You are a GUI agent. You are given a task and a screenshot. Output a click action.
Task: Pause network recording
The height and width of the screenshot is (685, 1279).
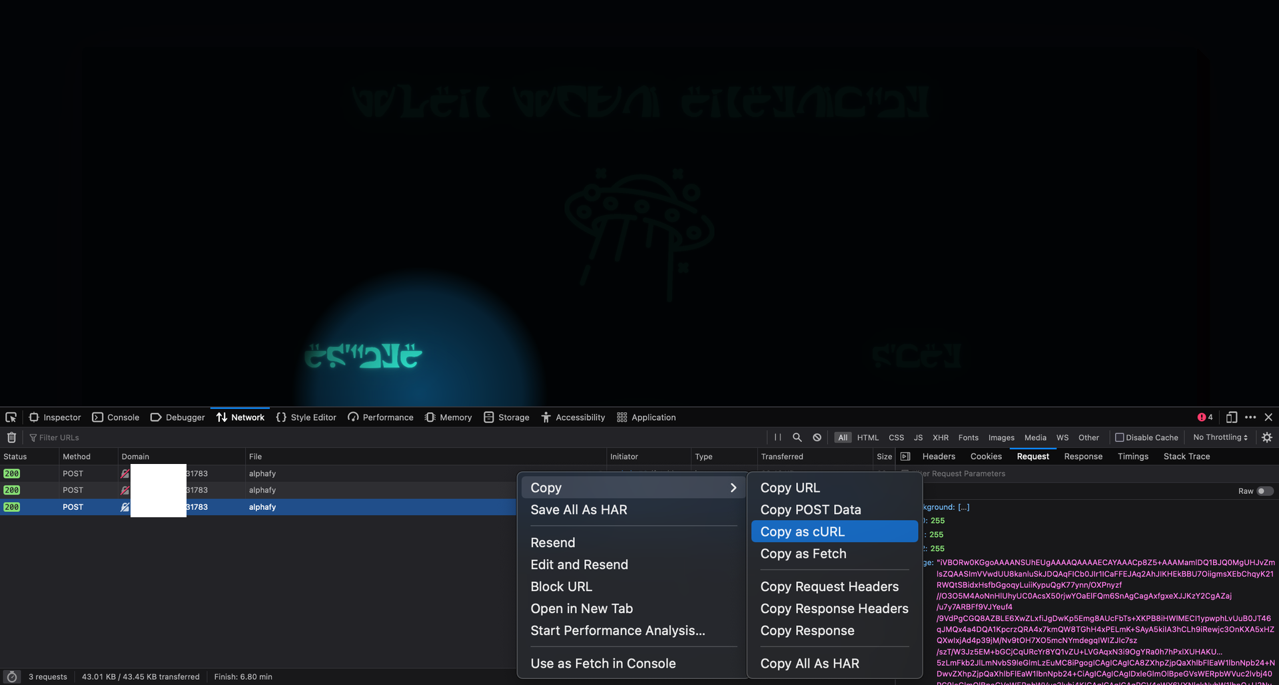777,437
